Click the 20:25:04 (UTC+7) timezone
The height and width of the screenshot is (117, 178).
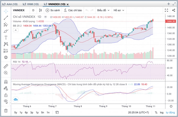[138, 113]
